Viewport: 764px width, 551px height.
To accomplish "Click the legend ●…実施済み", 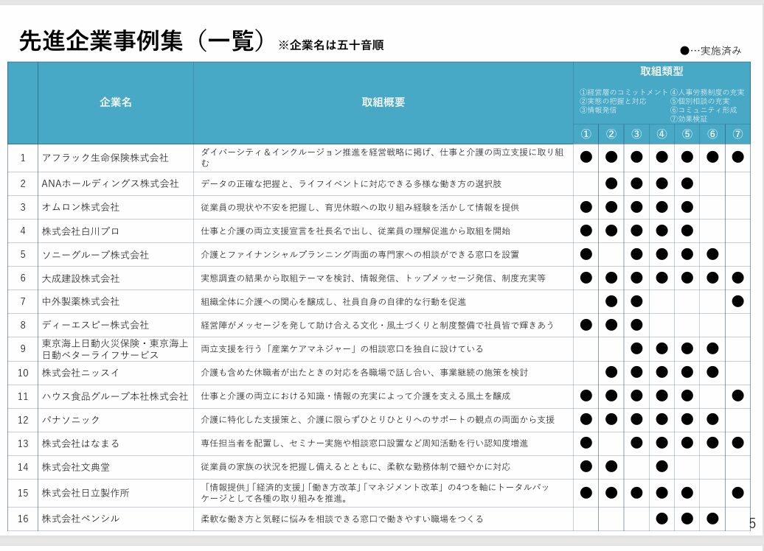I will tap(710, 51).
